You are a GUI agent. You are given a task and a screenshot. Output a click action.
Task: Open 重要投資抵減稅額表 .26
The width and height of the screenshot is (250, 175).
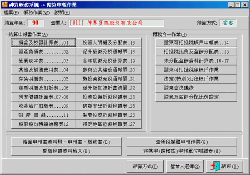click(109, 115)
